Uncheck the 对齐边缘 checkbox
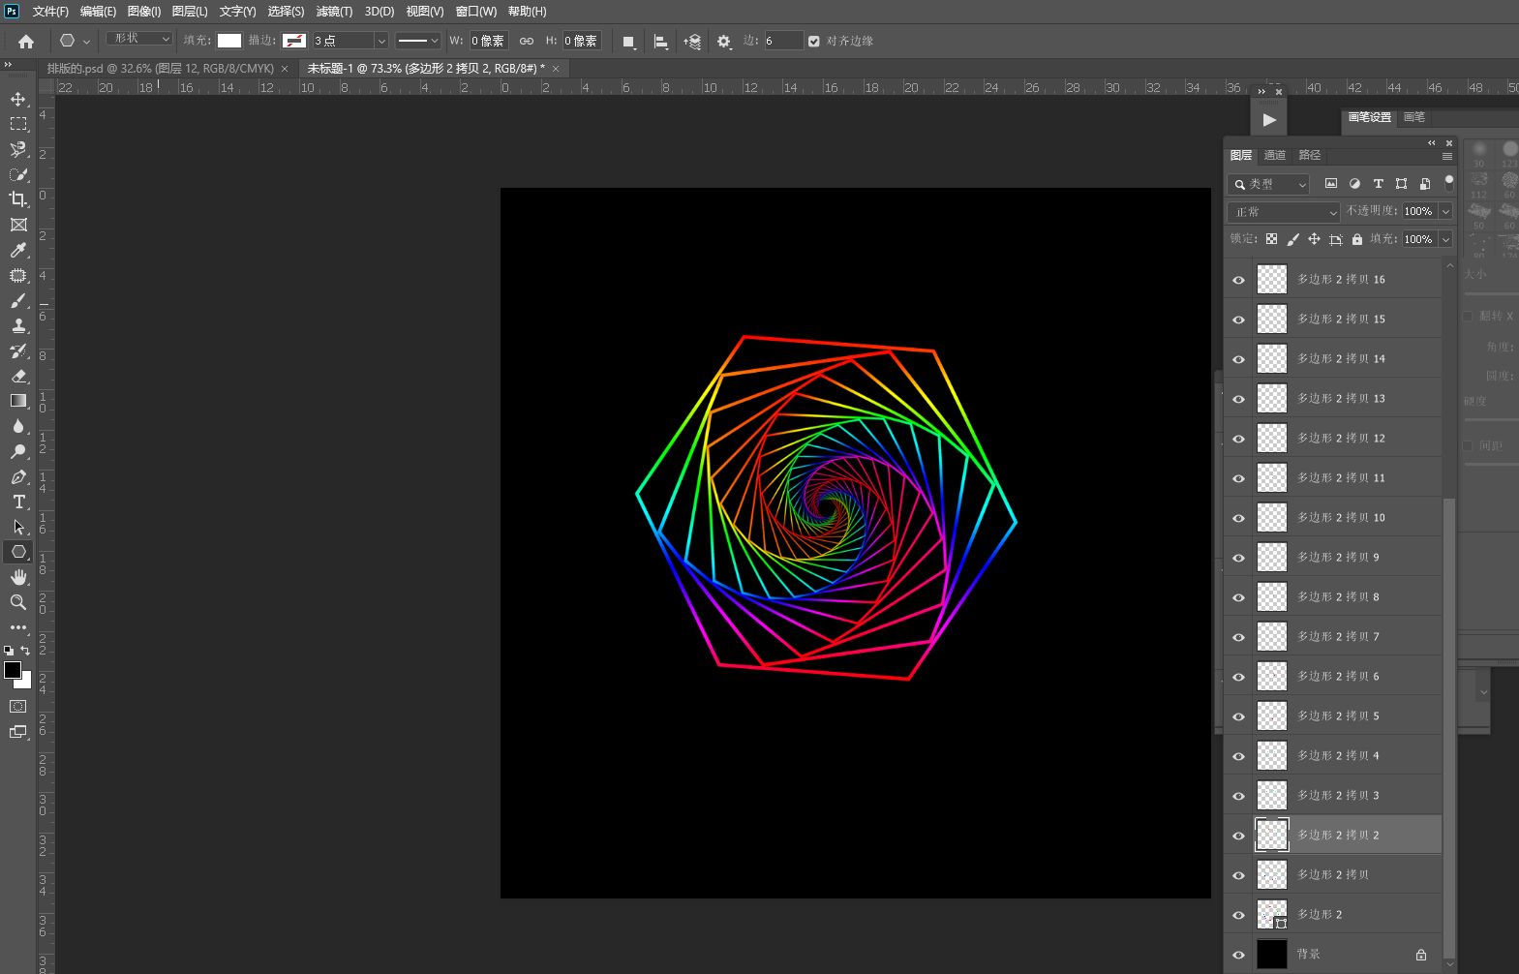 coord(813,41)
